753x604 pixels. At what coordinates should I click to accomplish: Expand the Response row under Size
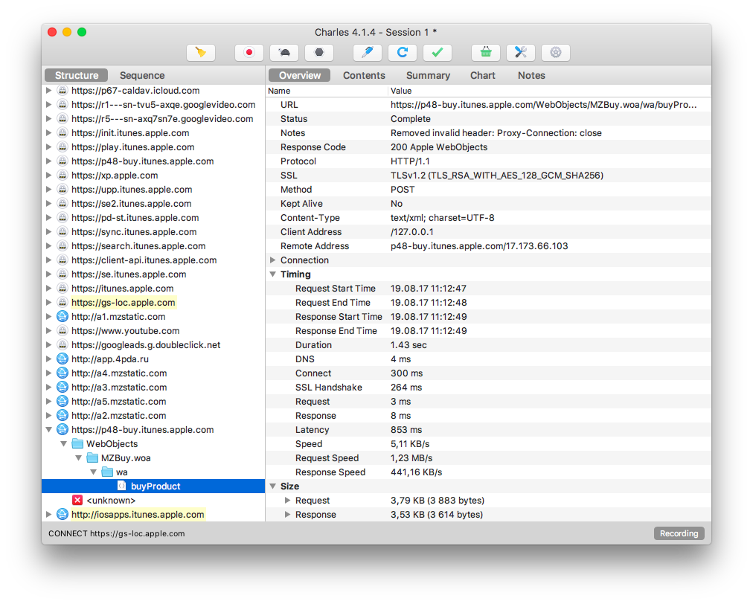point(288,515)
